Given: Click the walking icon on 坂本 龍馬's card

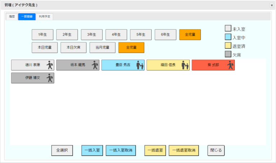Looking at the screenshot, I should click(x=95, y=65).
